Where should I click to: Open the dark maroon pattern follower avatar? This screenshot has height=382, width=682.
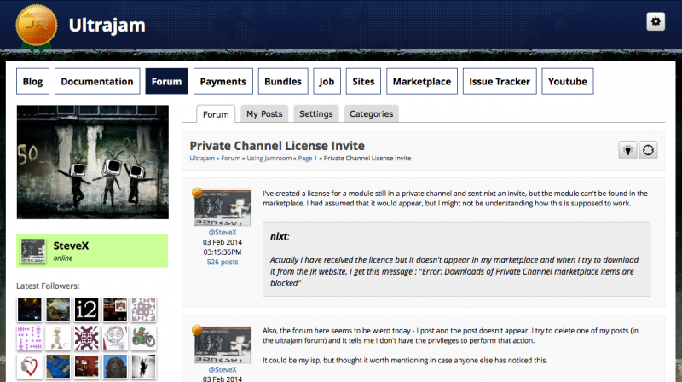(87, 338)
